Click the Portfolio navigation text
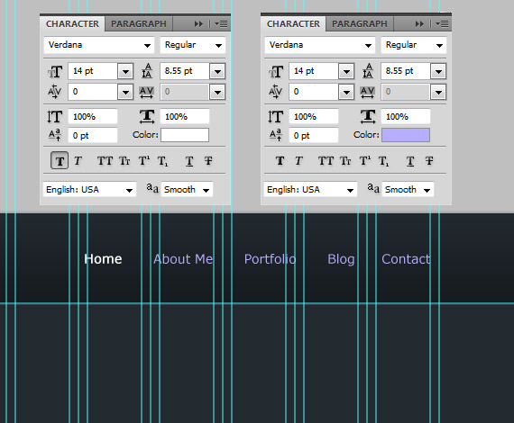Image resolution: width=514 pixels, height=423 pixels. coord(271,259)
